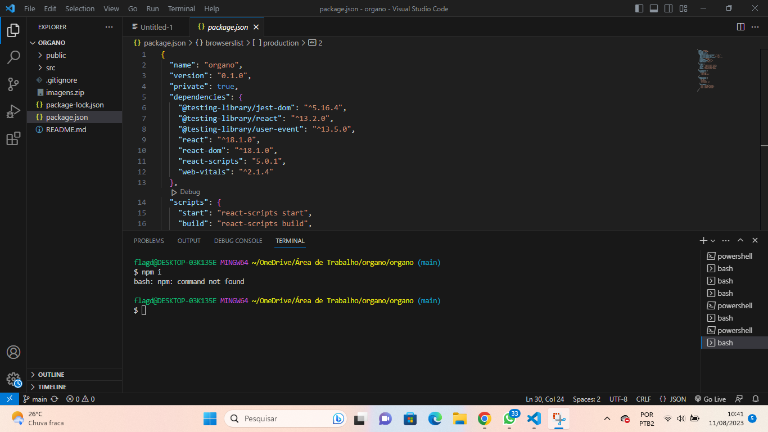Close the package.json editor tab

pyautogui.click(x=256, y=27)
